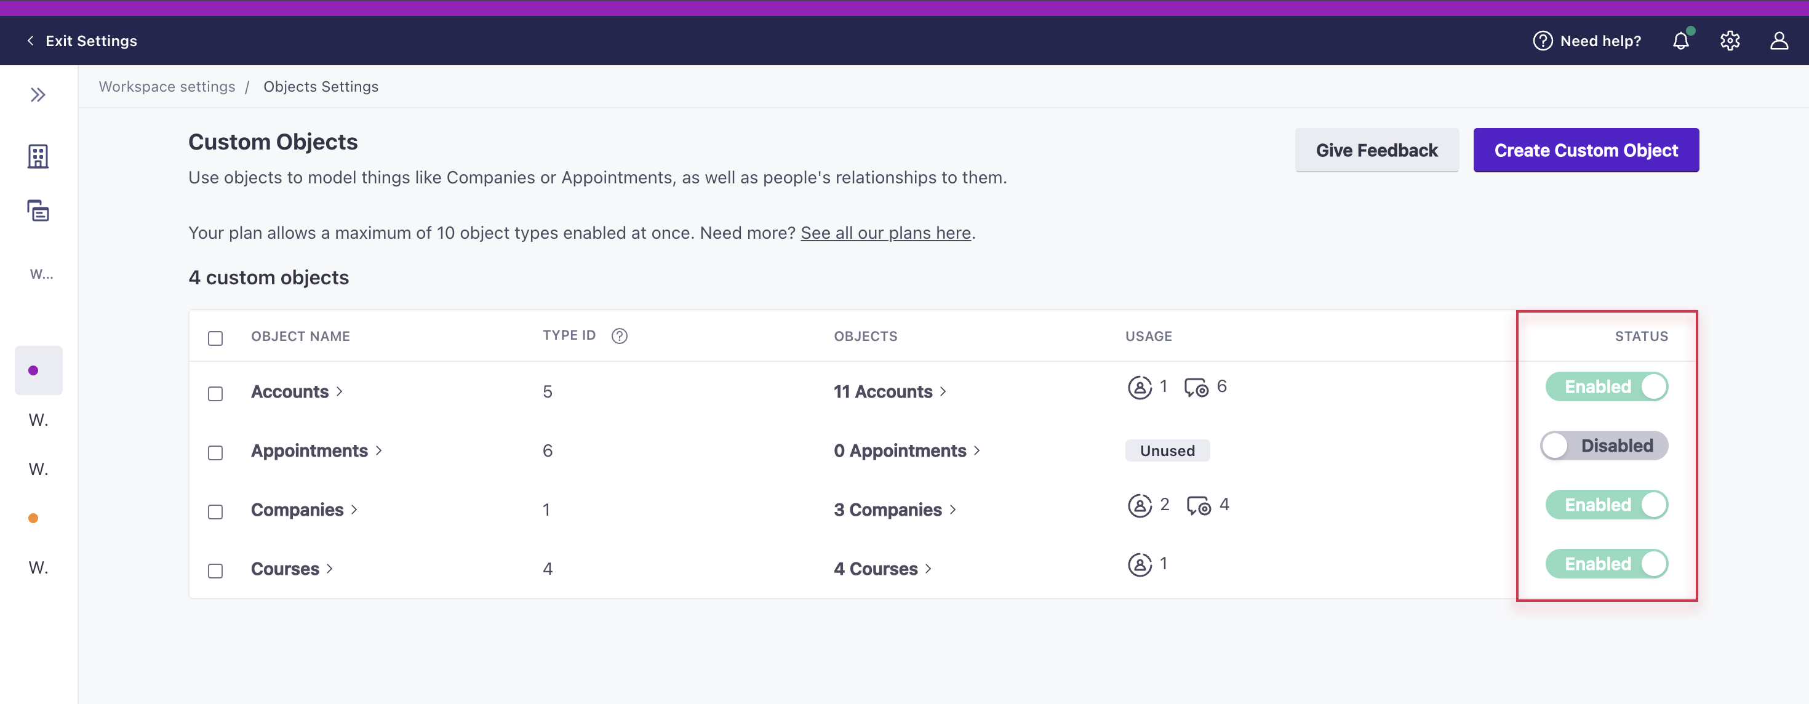Click the settings gear icon in toolbar
Screen dimensions: 1809x704
pyautogui.click(x=1730, y=41)
